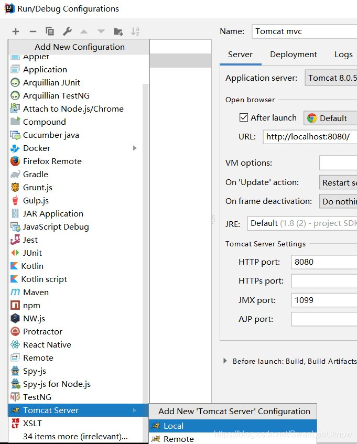This screenshot has width=357, height=444.
Task: Pick Gradle configuration type
Action: (x=76, y=174)
